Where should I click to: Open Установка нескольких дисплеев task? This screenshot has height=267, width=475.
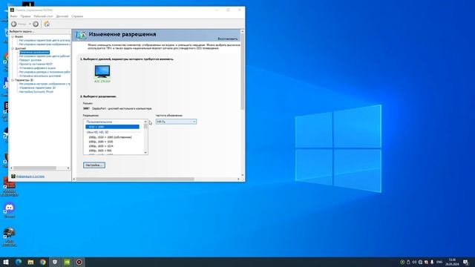pyautogui.click(x=40, y=76)
